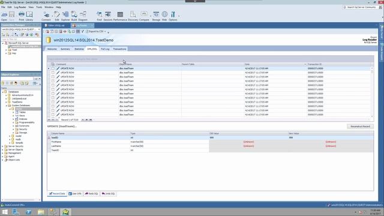
Task: Select the Programmability tree item
Action: [26, 122]
